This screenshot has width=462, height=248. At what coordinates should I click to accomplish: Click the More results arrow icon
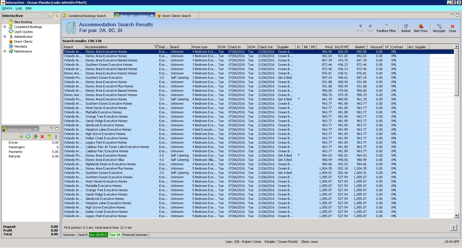tap(360, 28)
